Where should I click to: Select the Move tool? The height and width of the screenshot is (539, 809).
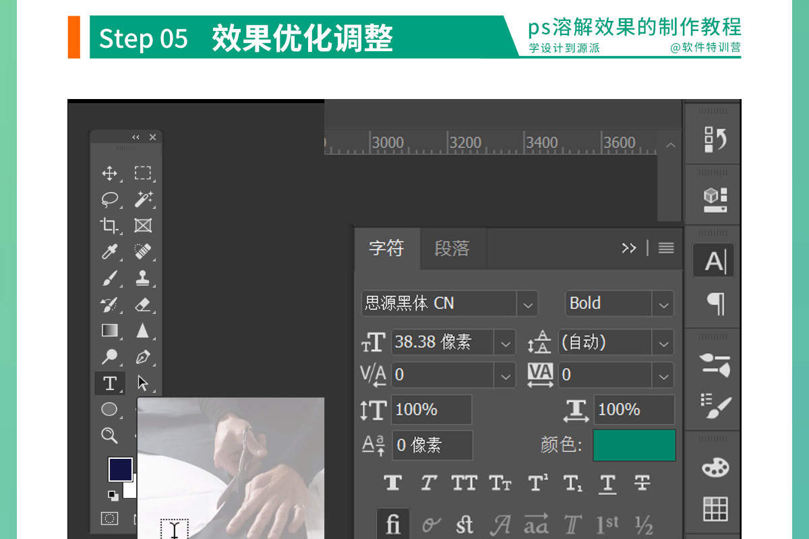[109, 173]
